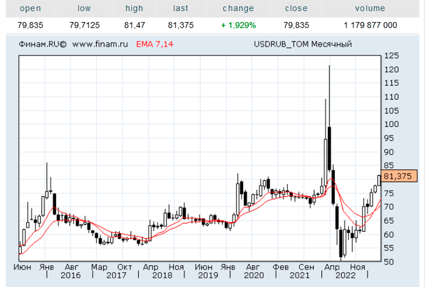Click the 2020 year label on time axis
The height and width of the screenshot is (287, 427).
pos(254,275)
